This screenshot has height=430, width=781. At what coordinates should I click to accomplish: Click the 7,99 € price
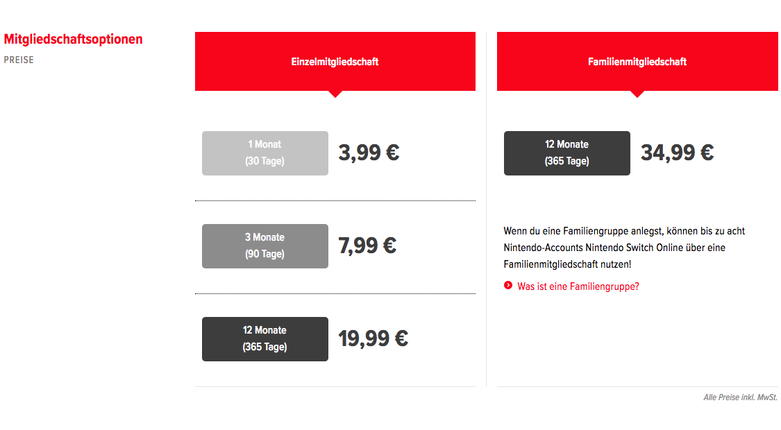pos(367,246)
